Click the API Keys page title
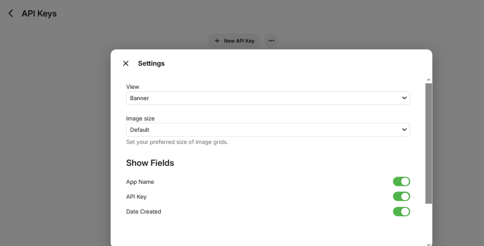 point(39,14)
